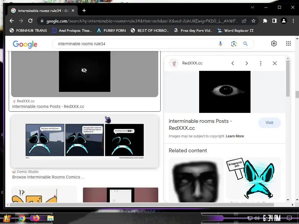Open related cyan creature image
The width and height of the screenshot is (299, 224).
point(253,178)
